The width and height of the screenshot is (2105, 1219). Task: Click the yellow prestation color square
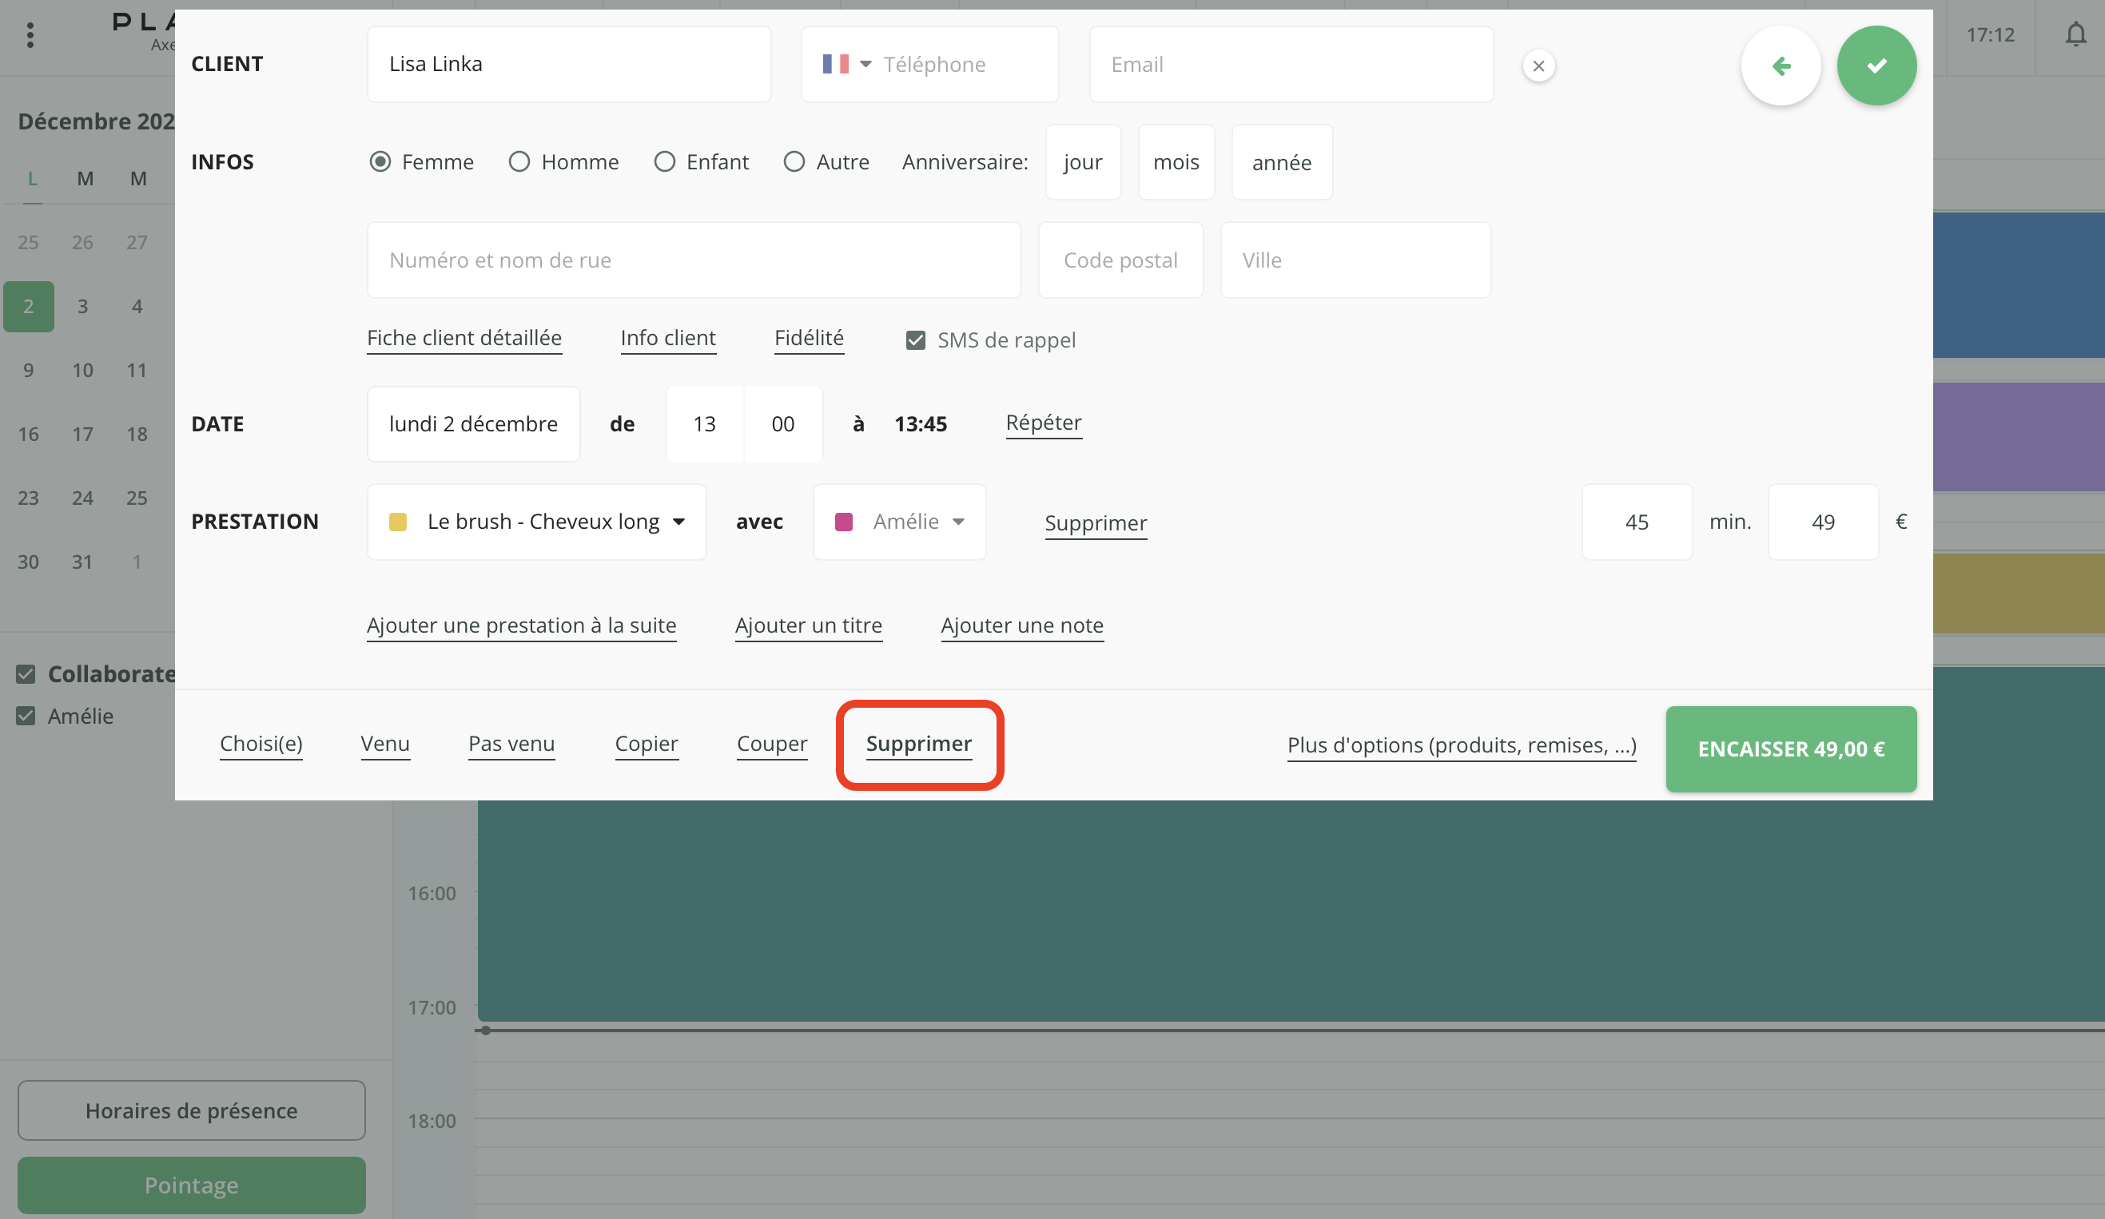tap(398, 522)
